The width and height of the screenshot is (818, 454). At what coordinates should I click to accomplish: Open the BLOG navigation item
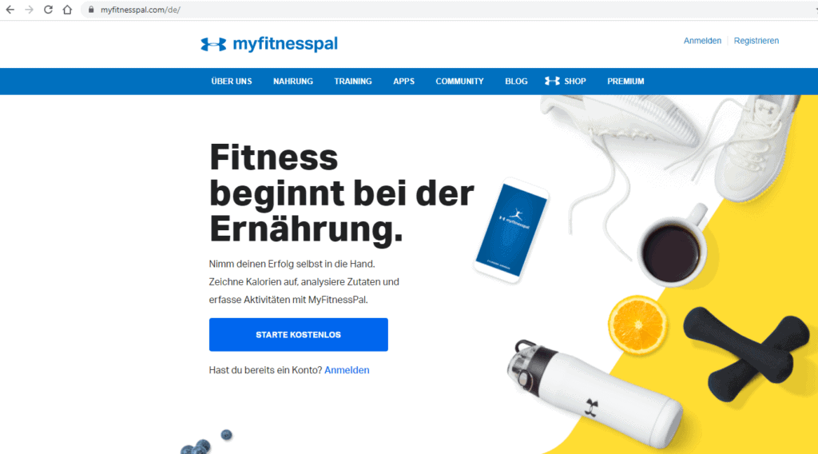pos(516,82)
